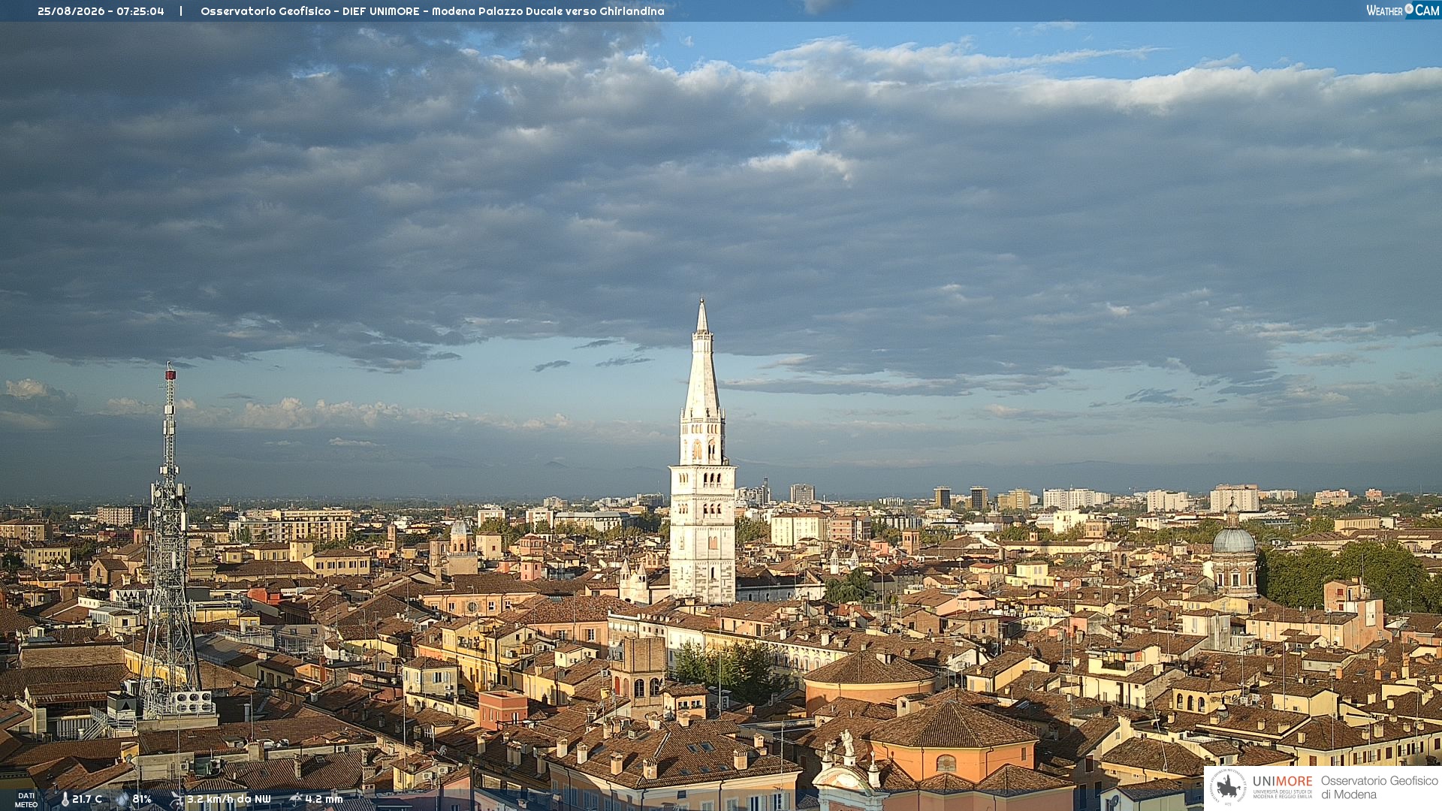
Task: Click the wind anemometer icon
Action: coord(176,800)
